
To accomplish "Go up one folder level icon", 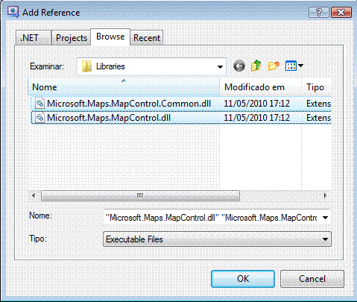I will pos(256,66).
